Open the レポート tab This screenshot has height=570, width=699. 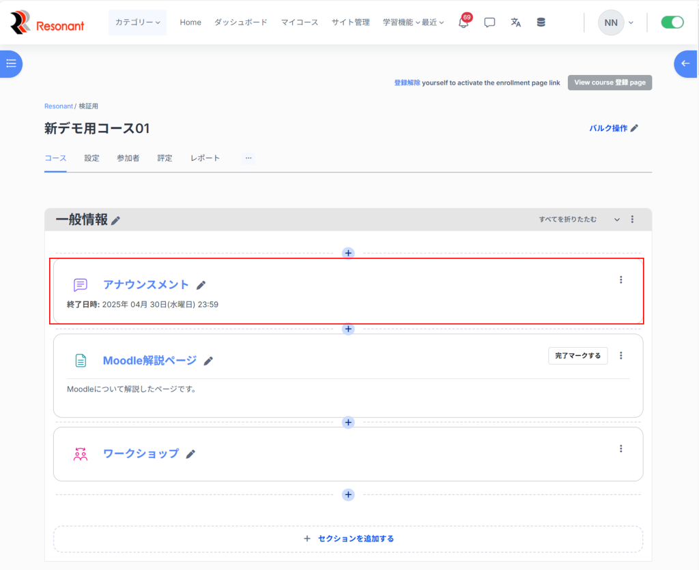click(x=205, y=158)
